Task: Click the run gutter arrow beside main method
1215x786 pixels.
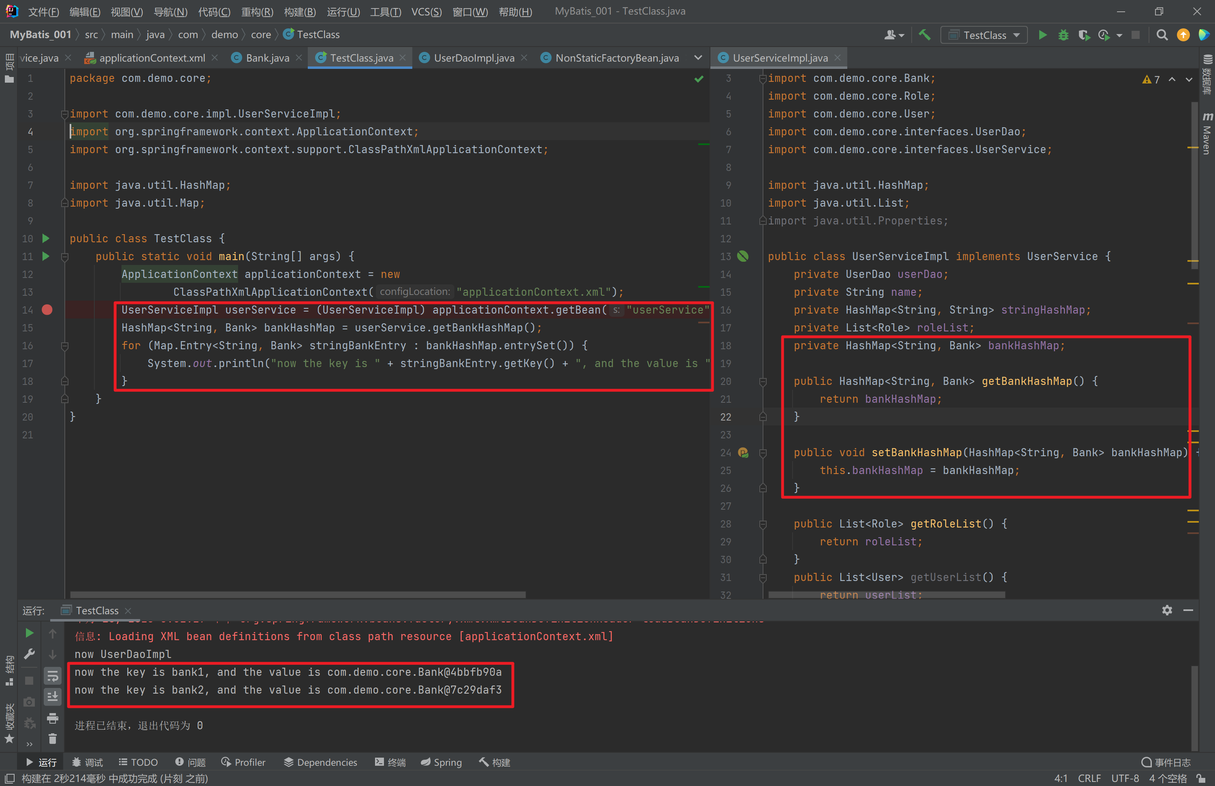Action: [46, 256]
